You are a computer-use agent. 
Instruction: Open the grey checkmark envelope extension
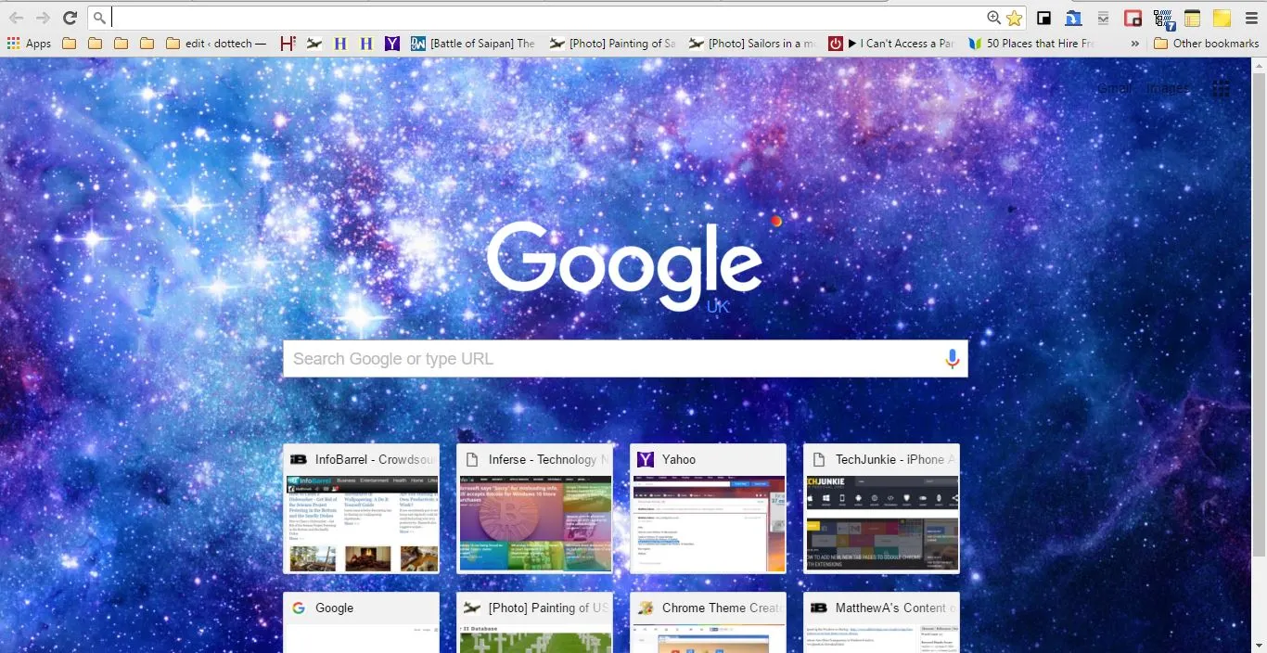1103,18
